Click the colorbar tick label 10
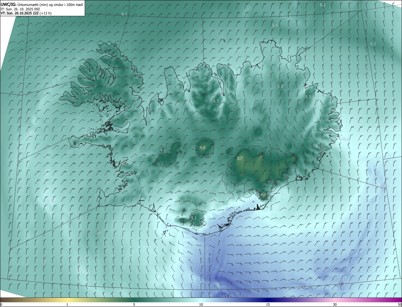Viewport: 402px width, 307px height. [201, 304]
